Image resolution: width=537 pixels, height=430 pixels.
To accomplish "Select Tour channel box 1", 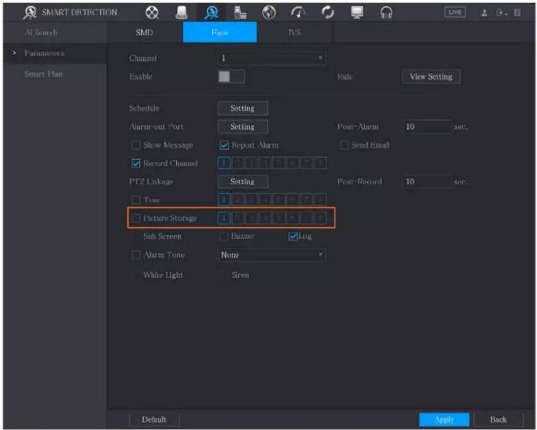I will (224, 199).
